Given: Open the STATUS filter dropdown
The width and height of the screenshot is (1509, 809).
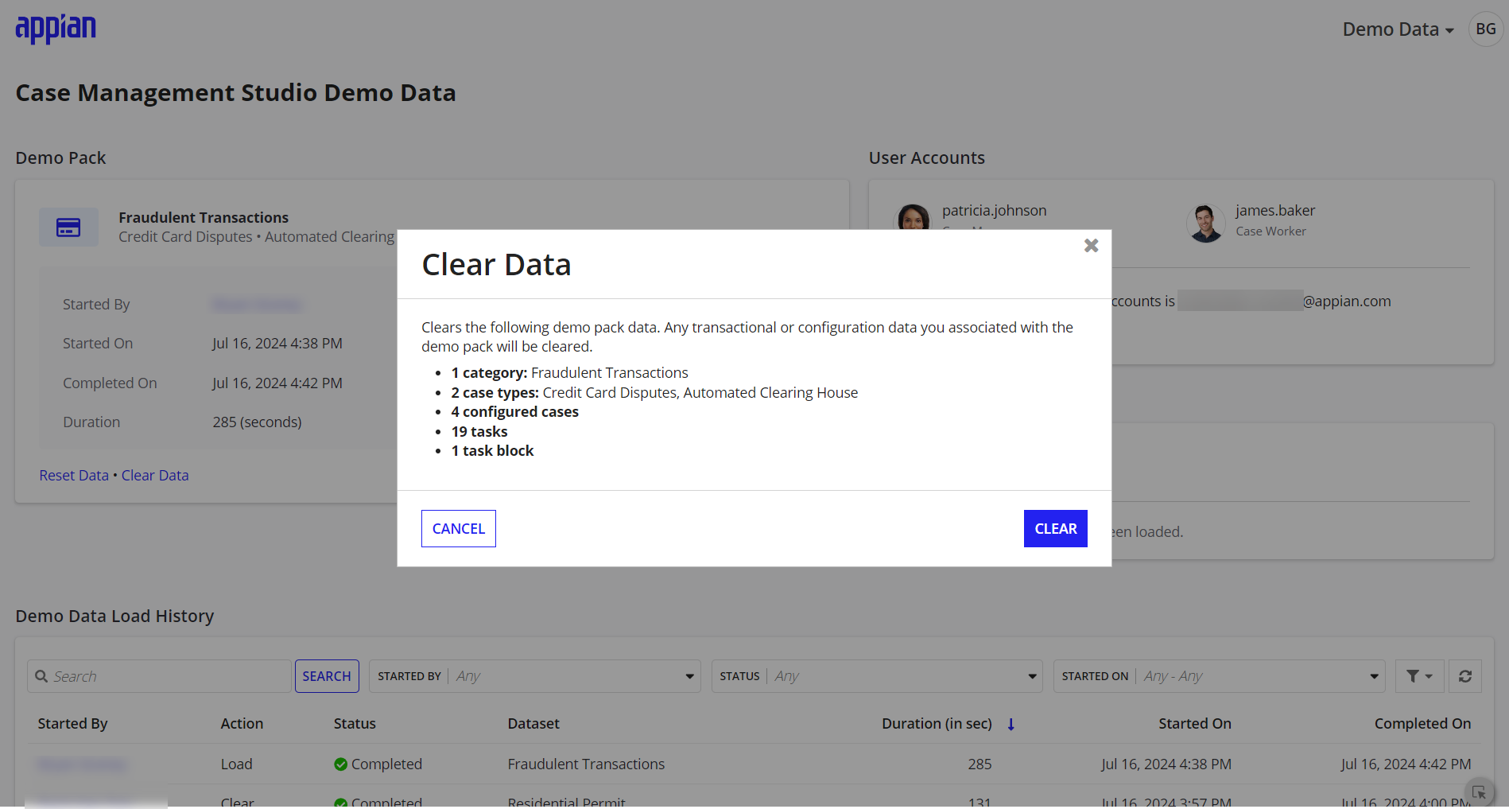Looking at the screenshot, I should pos(877,676).
